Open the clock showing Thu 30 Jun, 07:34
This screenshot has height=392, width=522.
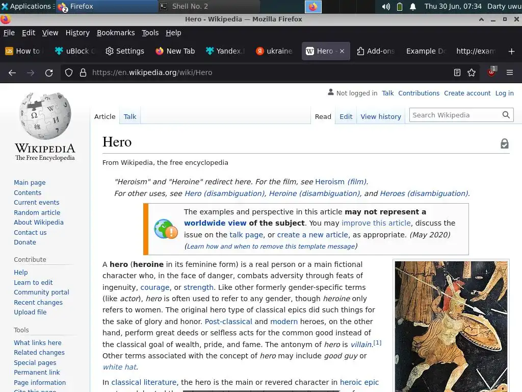click(453, 6)
